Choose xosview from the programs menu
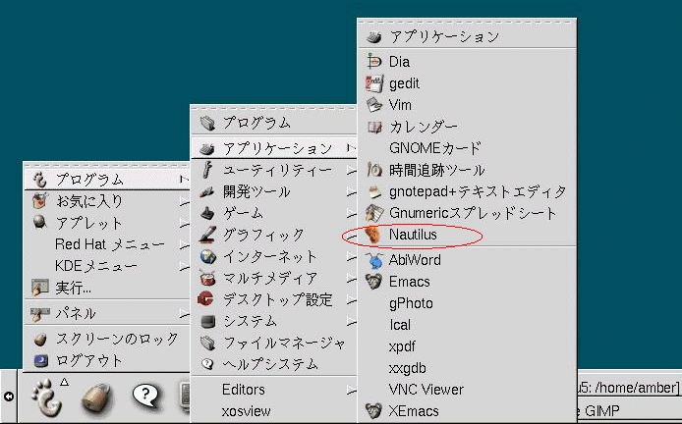Screen dimensions: 682x424 (274, 411)
